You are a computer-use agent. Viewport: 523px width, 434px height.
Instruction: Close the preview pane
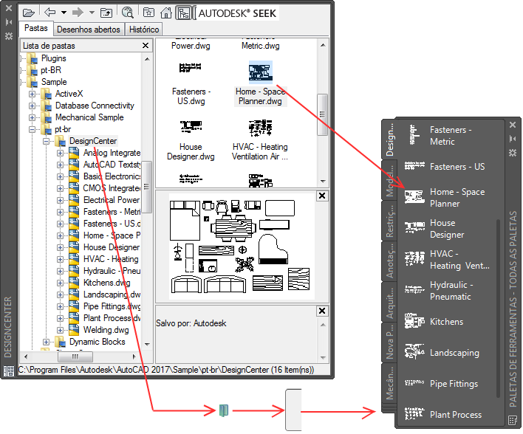pos(322,196)
